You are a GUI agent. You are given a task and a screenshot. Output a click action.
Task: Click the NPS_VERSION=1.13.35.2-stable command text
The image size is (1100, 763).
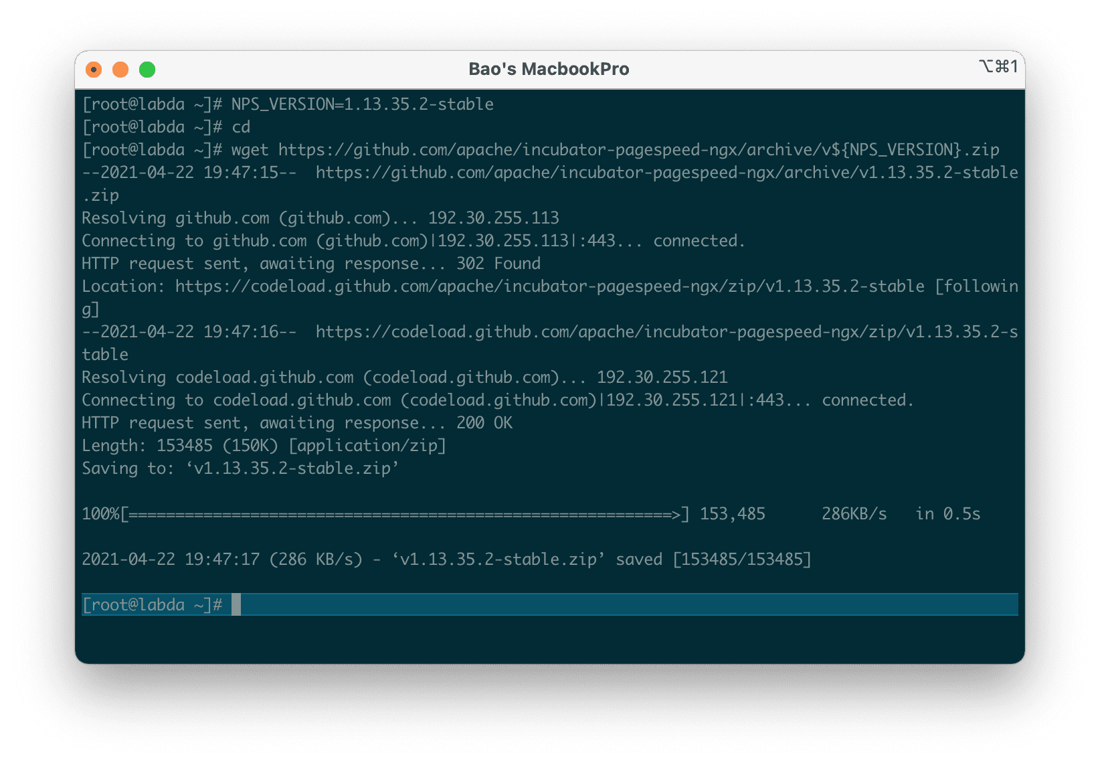[361, 104]
